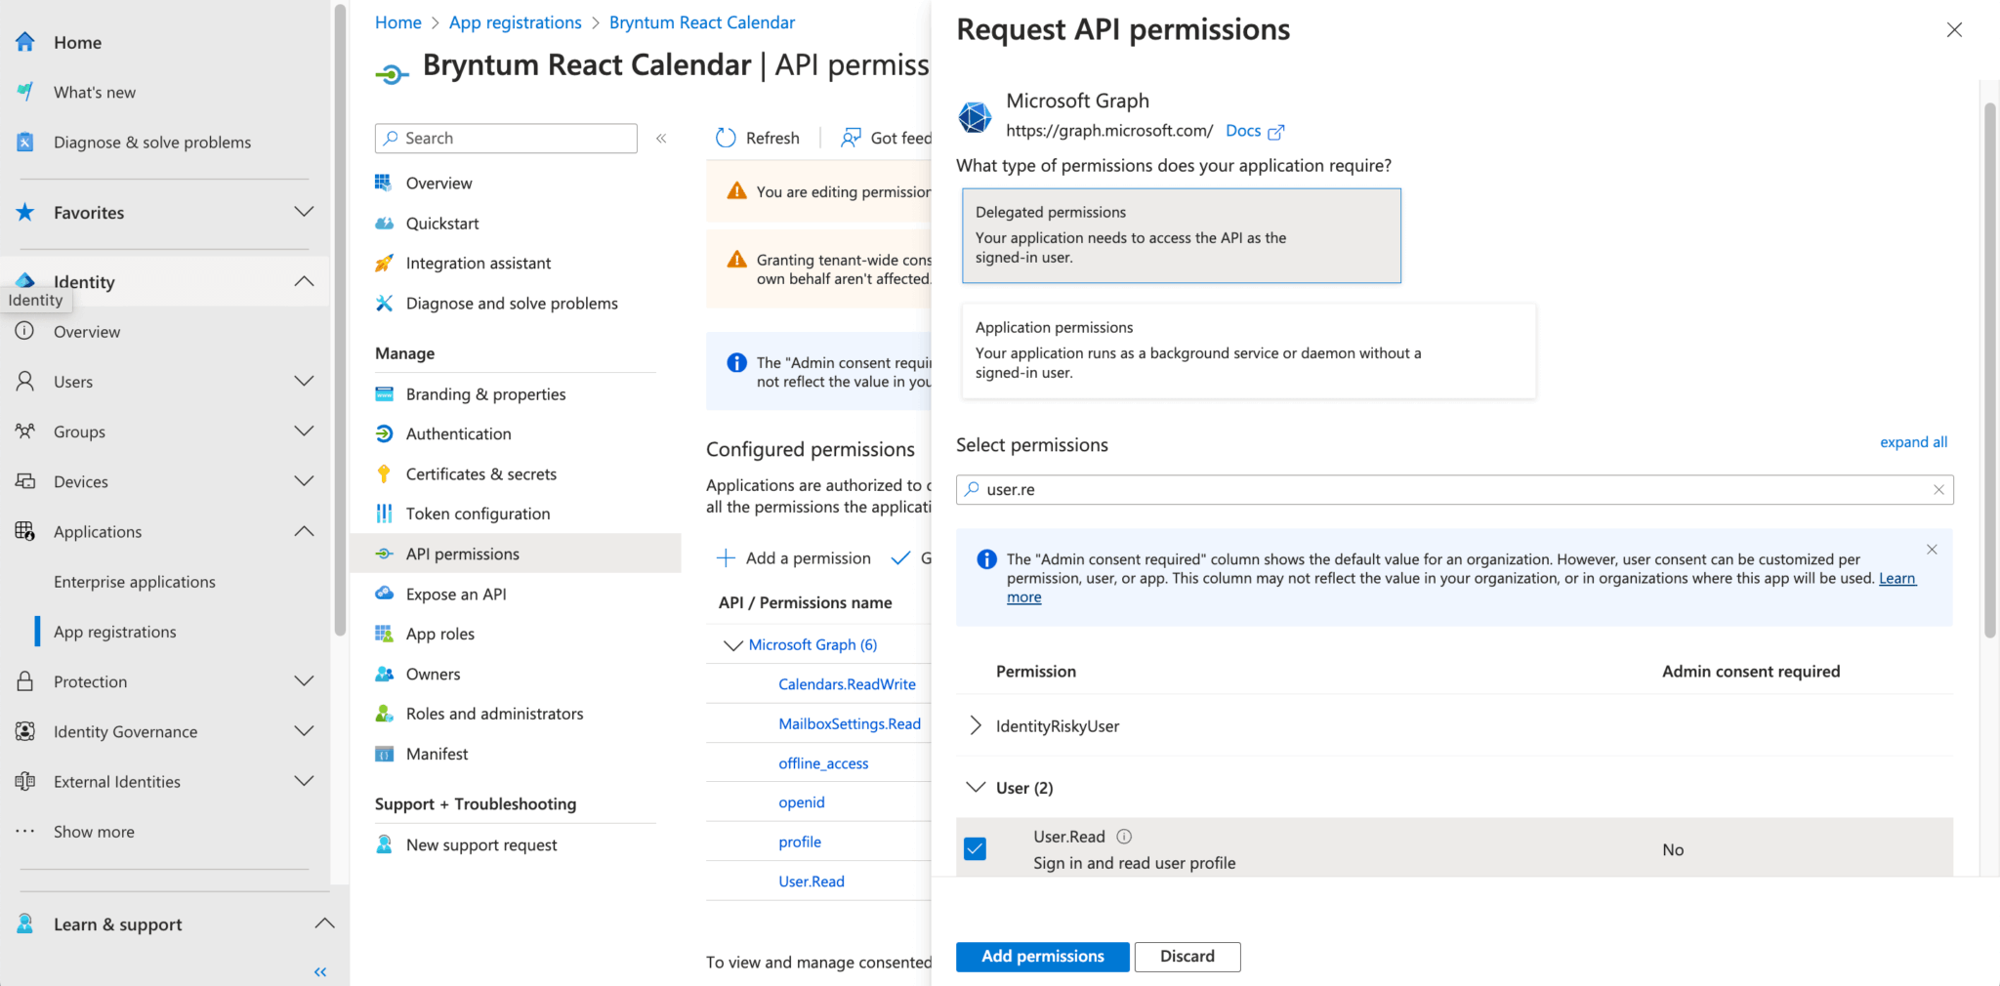
Task: Click Add a permission button
Action: coord(793,558)
